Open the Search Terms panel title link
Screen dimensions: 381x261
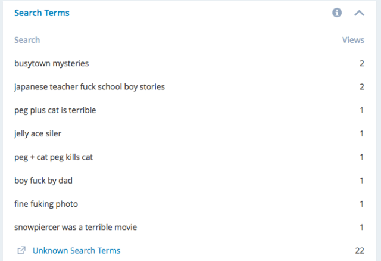42,13
